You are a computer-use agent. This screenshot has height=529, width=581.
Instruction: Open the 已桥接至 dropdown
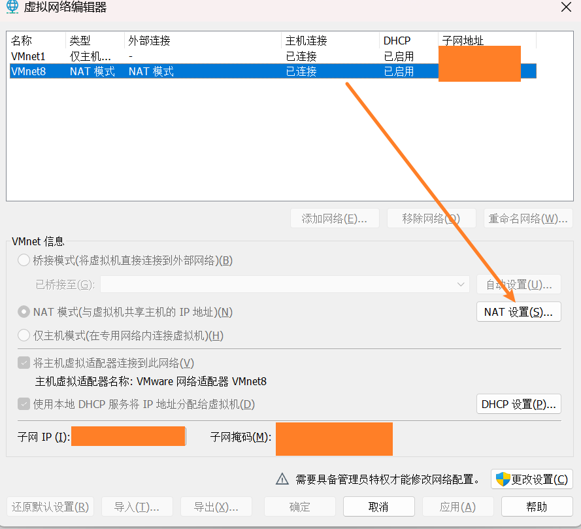point(284,284)
